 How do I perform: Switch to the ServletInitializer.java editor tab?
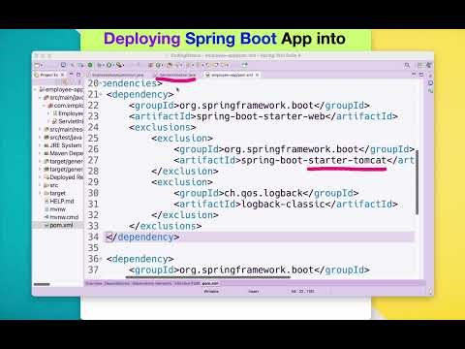coord(176,75)
